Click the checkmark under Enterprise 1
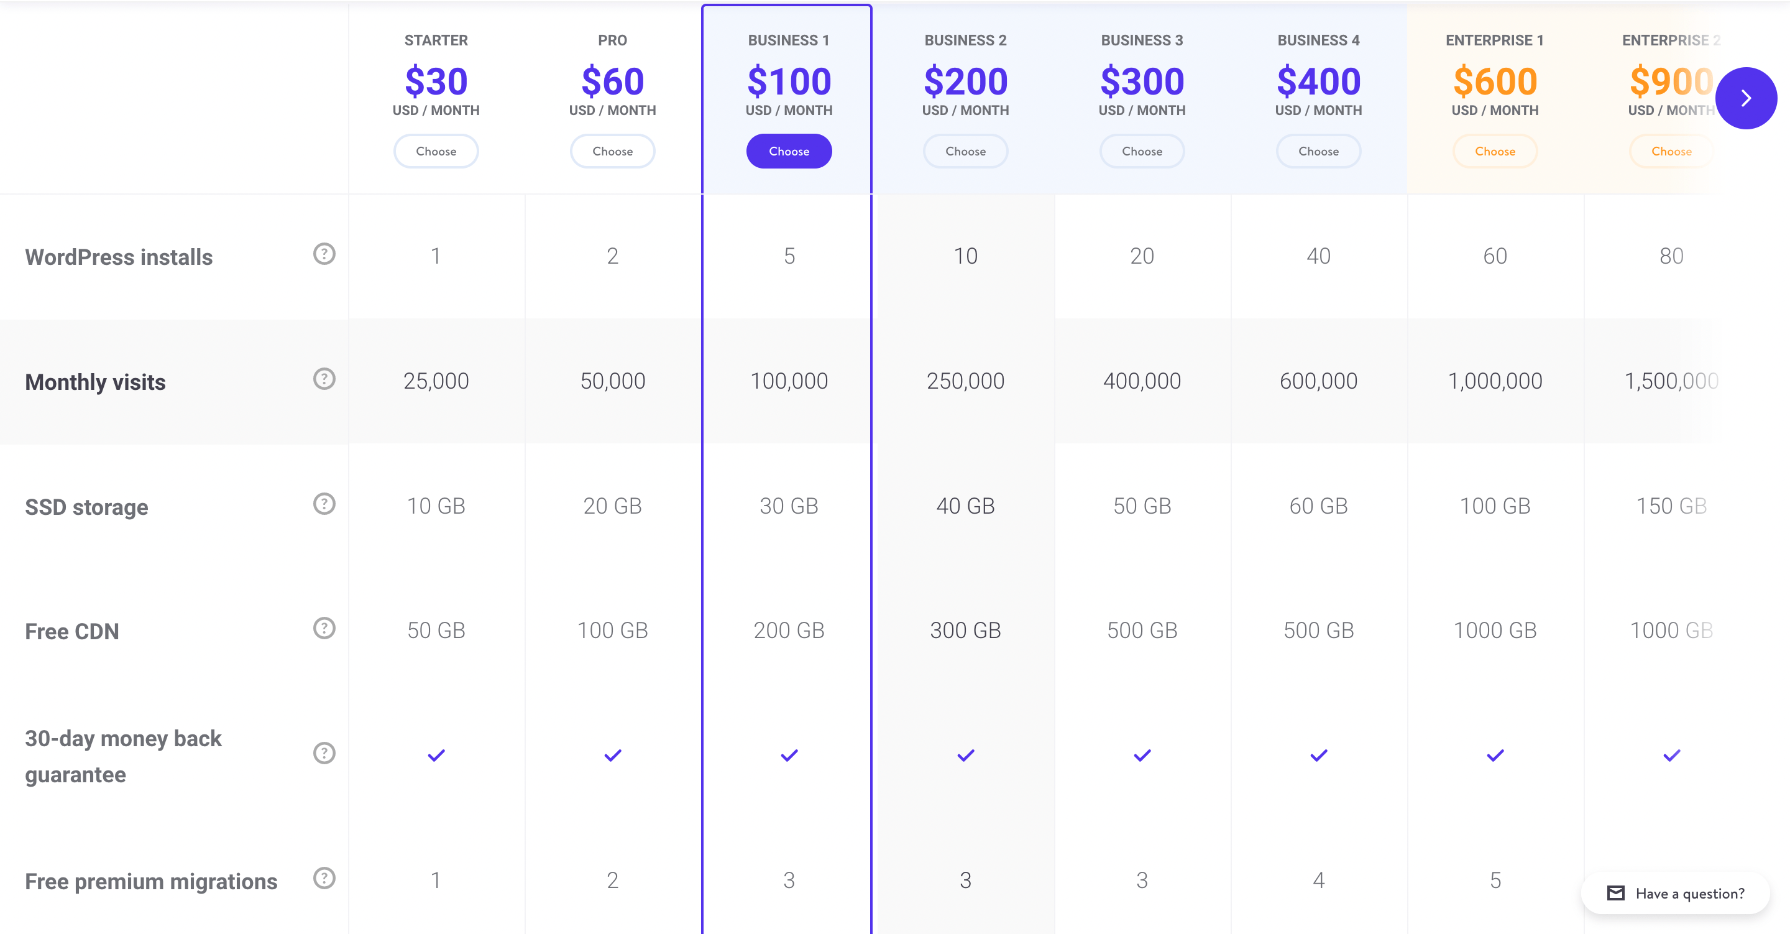 1495,754
